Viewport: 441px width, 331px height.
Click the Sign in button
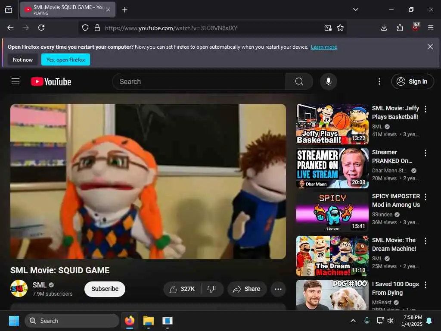(x=412, y=81)
